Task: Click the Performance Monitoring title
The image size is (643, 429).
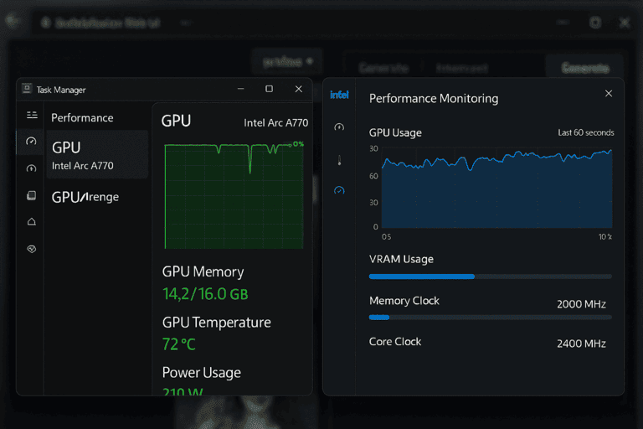Action: pyautogui.click(x=434, y=99)
